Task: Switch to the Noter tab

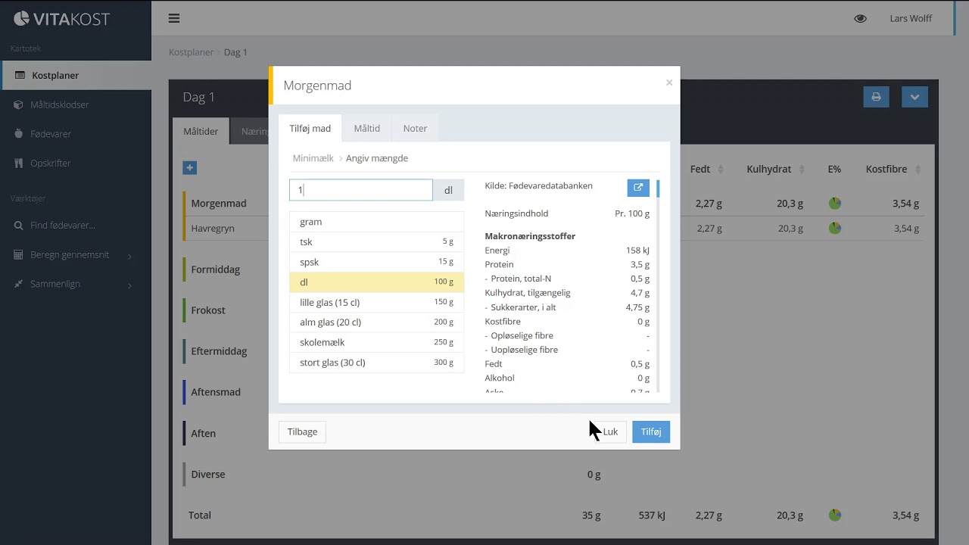Action: click(x=415, y=129)
